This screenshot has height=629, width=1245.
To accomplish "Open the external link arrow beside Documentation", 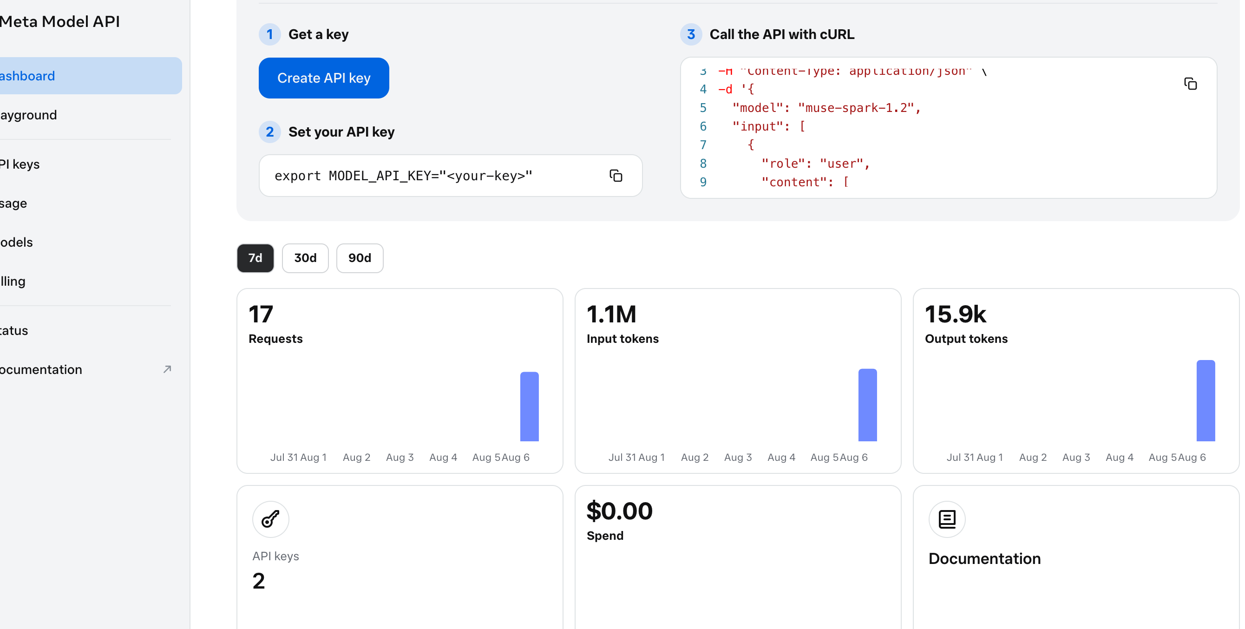I will (167, 369).
